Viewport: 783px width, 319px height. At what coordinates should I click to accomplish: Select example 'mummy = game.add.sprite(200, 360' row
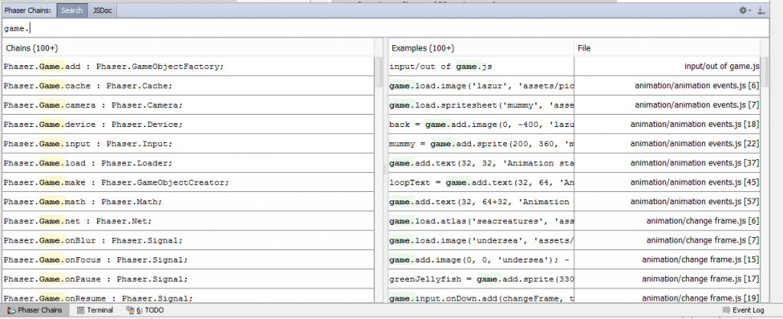coord(481,144)
